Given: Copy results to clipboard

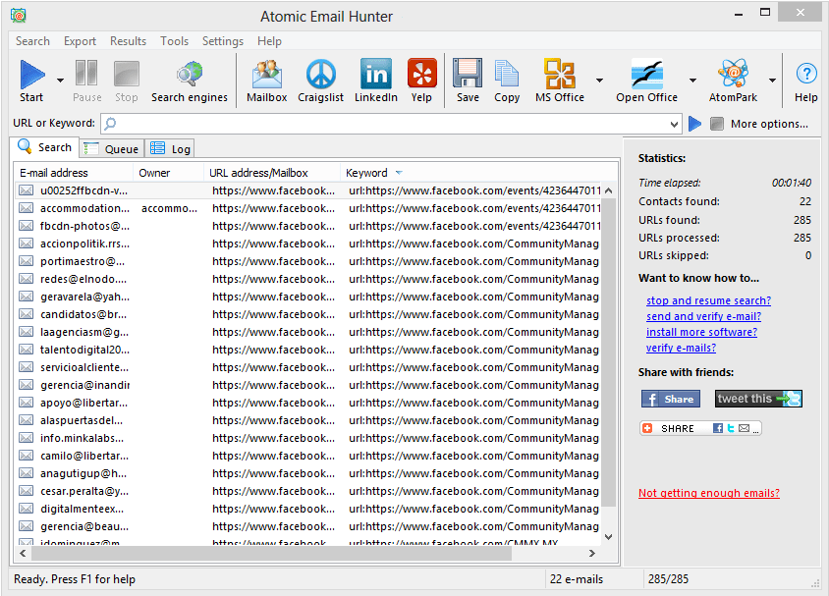Looking at the screenshot, I should [506, 81].
